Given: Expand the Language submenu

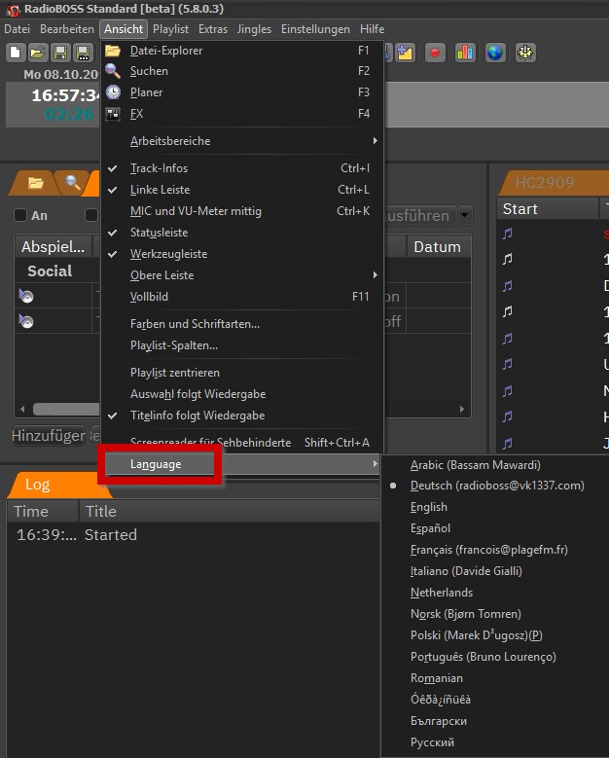Looking at the screenshot, I should [x=241, y=464].
